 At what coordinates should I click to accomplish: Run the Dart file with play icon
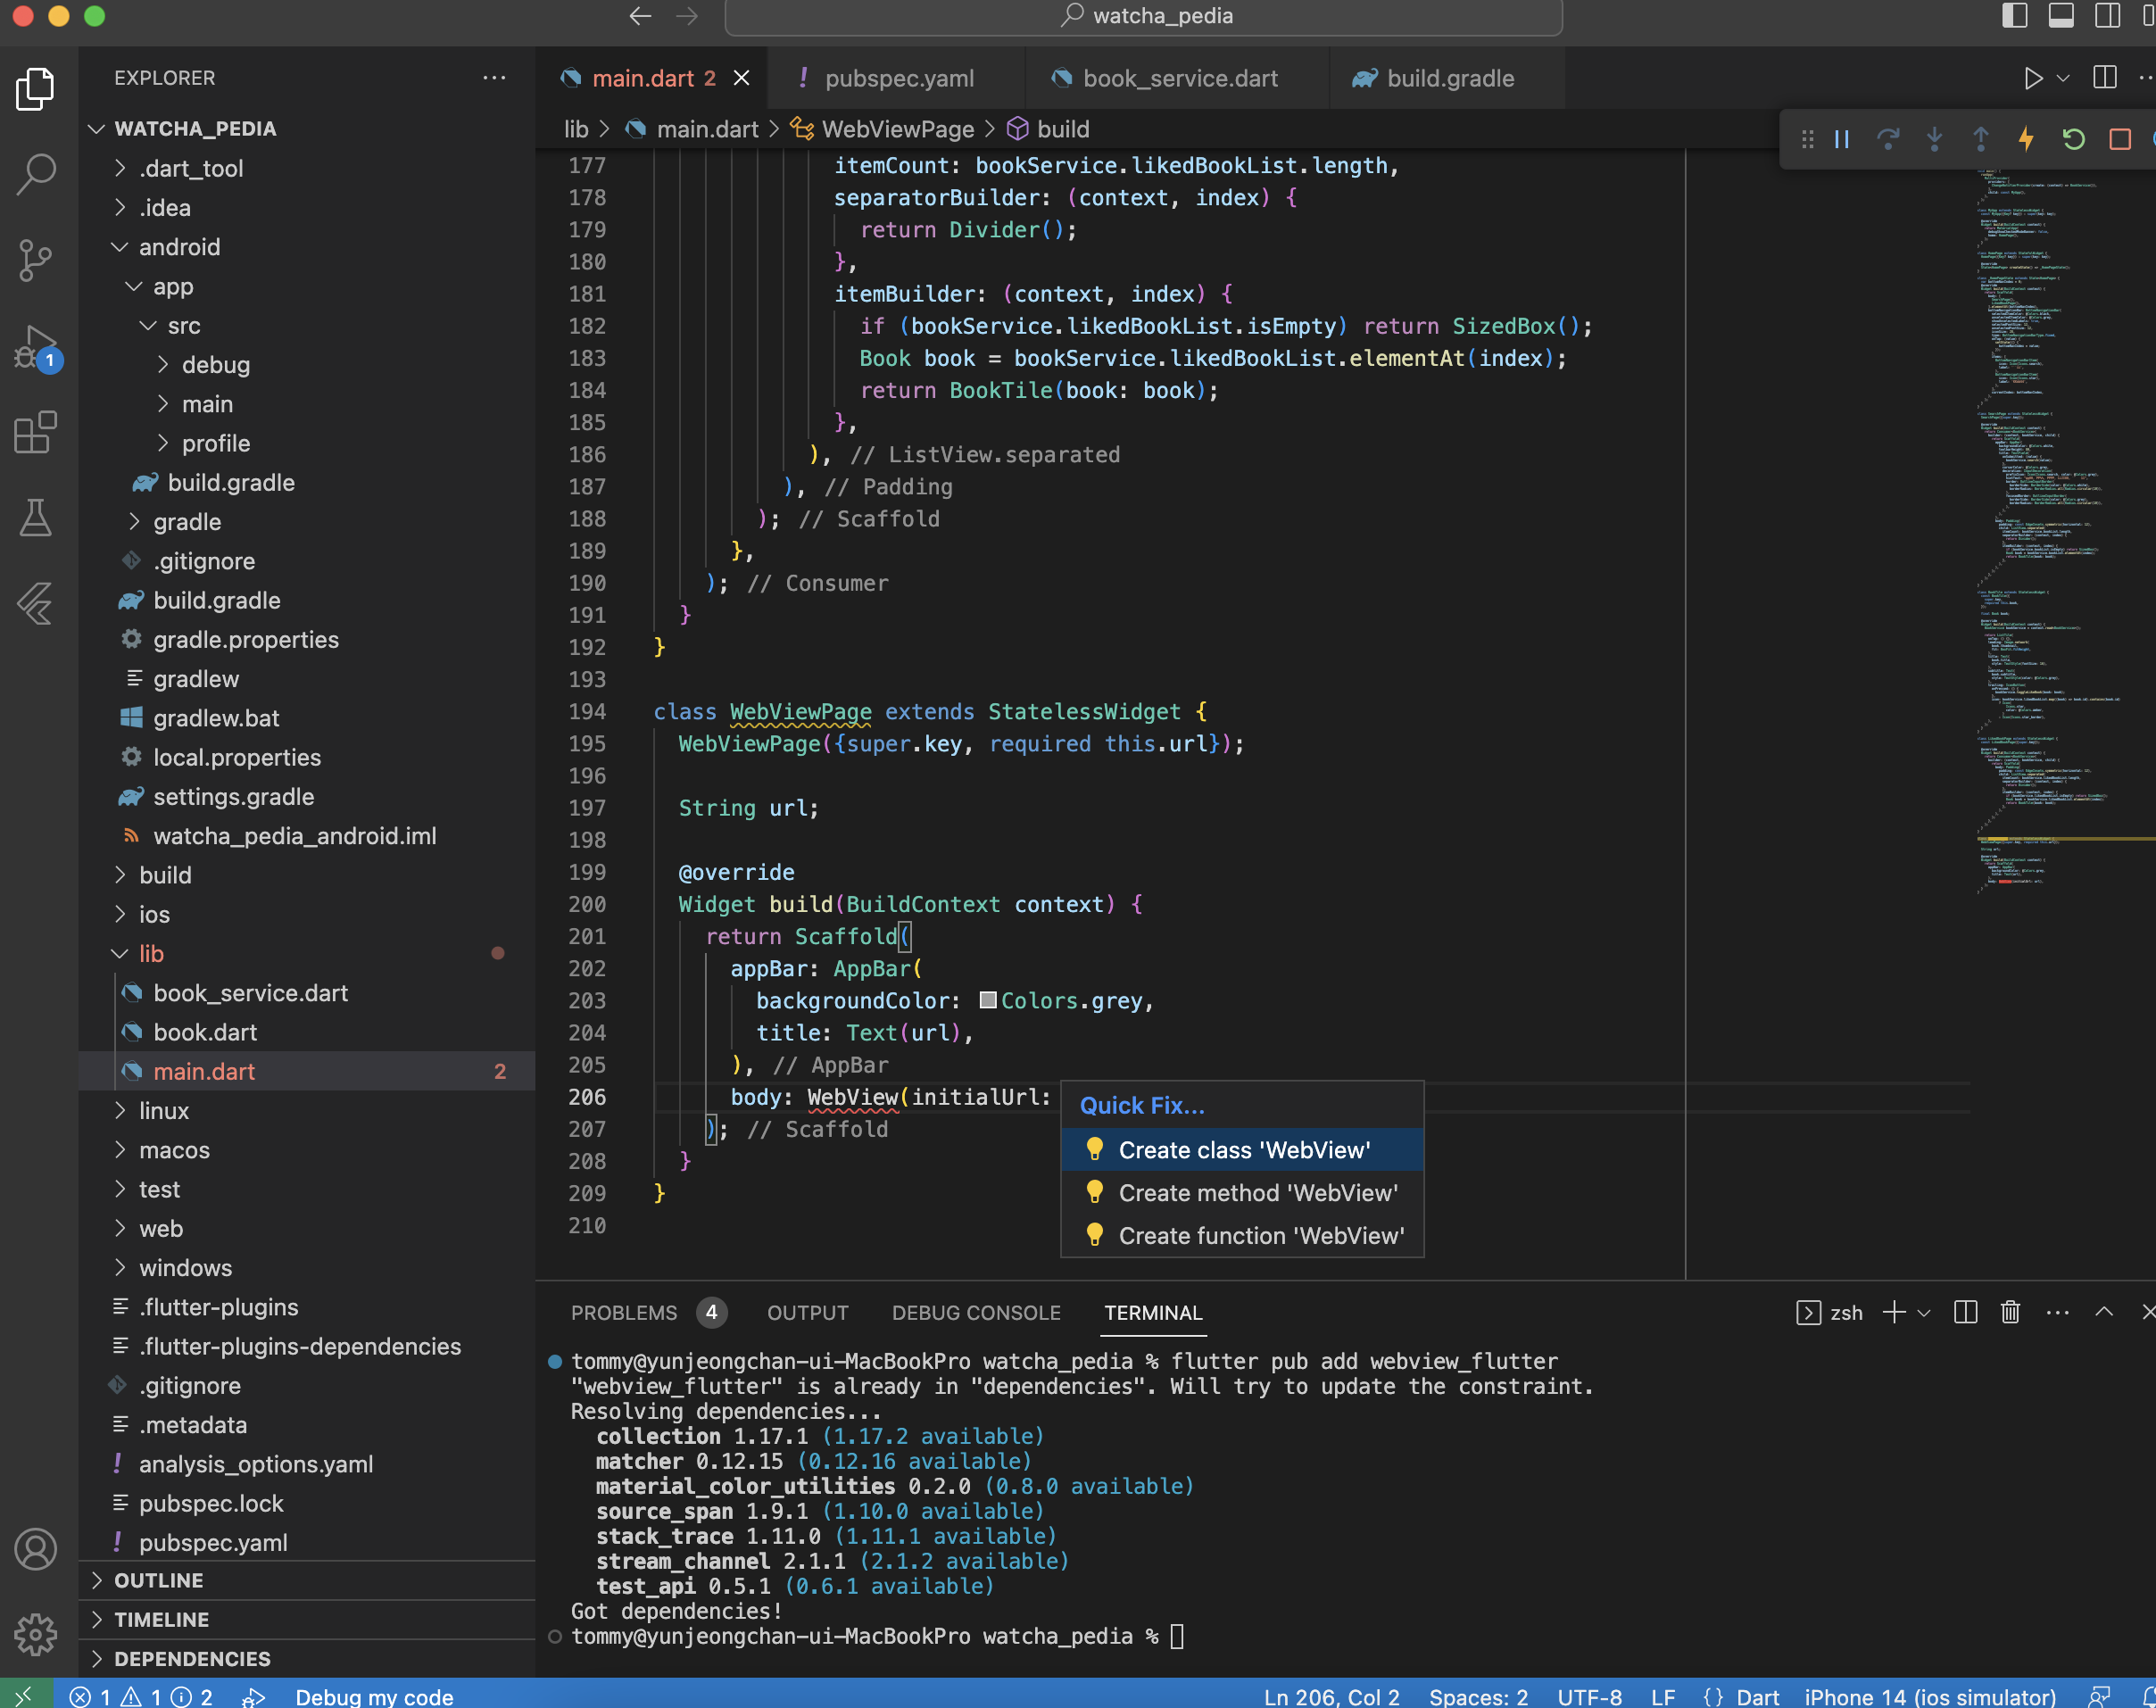point(2033,78)
